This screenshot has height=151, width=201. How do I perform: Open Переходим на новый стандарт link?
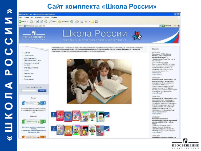coord(32,64)
